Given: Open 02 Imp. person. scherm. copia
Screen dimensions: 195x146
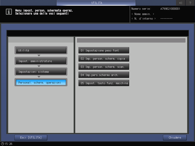Looking at the screenshot, I should (104, 59).
